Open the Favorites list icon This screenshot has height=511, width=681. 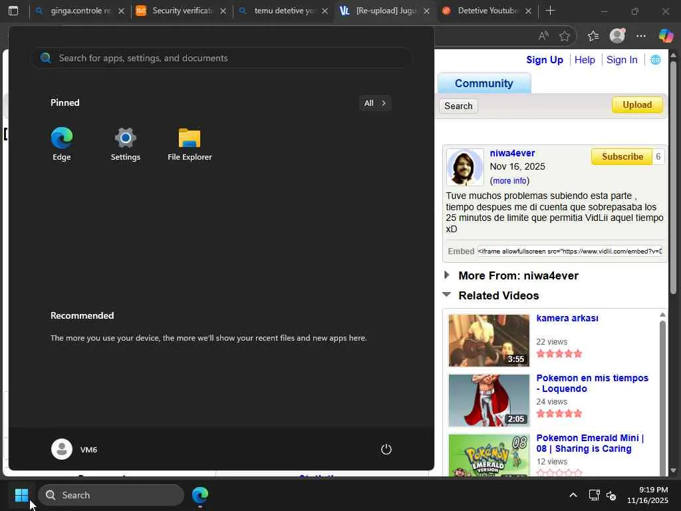(x=593, y=36)
